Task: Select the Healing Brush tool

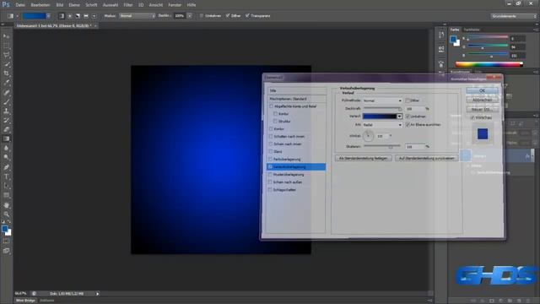Action: (x=6, y=92)
